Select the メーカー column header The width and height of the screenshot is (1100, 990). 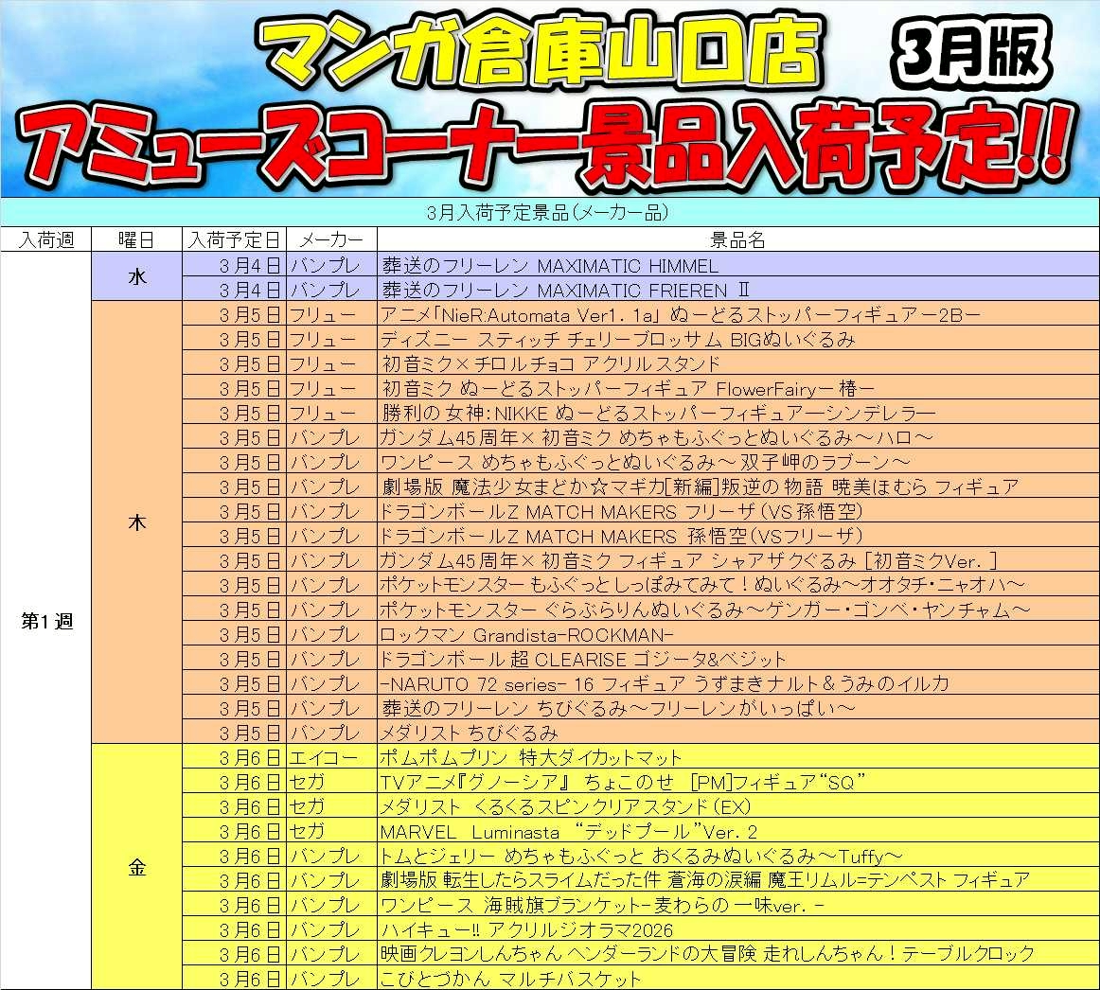pyautogui.click(x=331, y=239)
